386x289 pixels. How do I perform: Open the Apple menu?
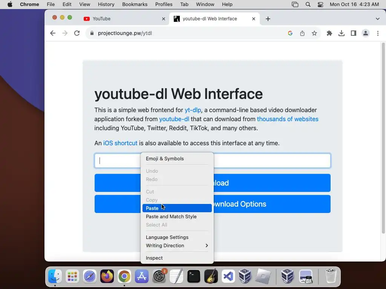click(x=10, y=5)
